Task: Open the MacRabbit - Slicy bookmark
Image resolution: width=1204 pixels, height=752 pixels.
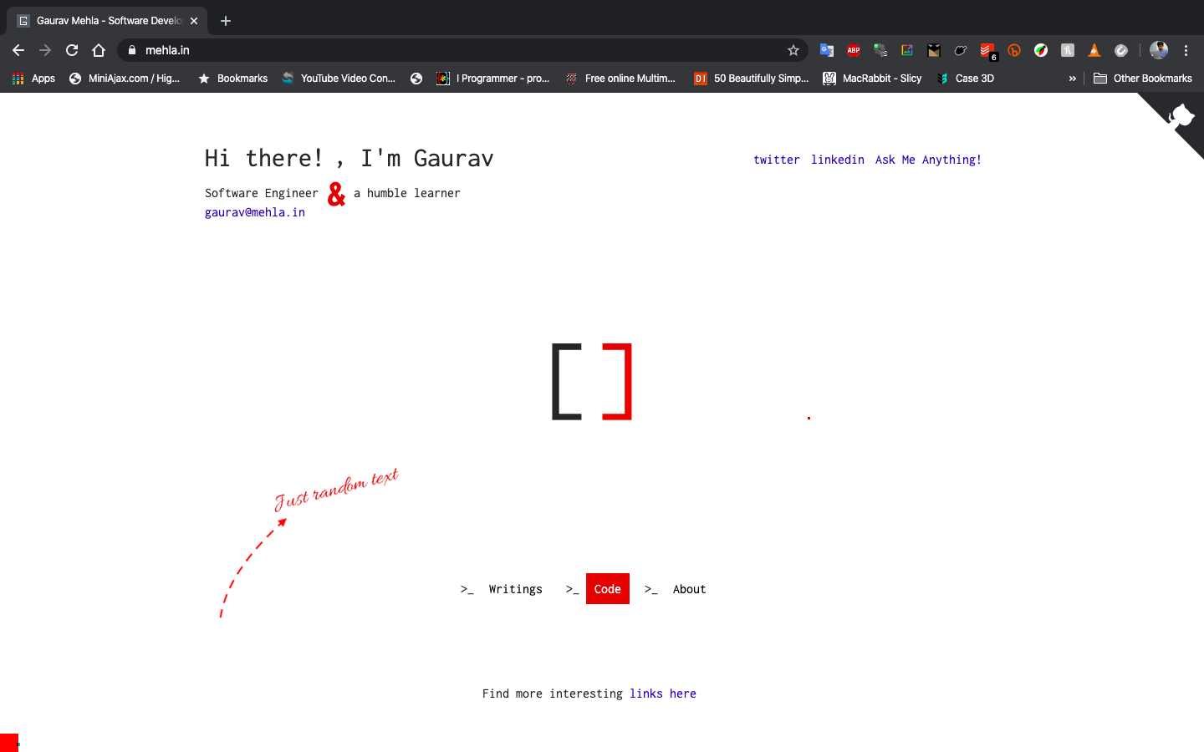Action: click(x=872, y=78)
